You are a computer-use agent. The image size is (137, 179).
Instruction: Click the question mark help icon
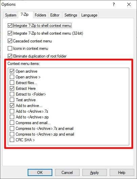tap(113, 5)
